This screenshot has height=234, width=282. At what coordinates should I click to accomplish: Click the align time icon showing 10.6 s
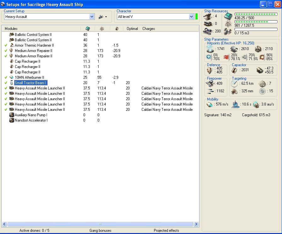(235, 105)
